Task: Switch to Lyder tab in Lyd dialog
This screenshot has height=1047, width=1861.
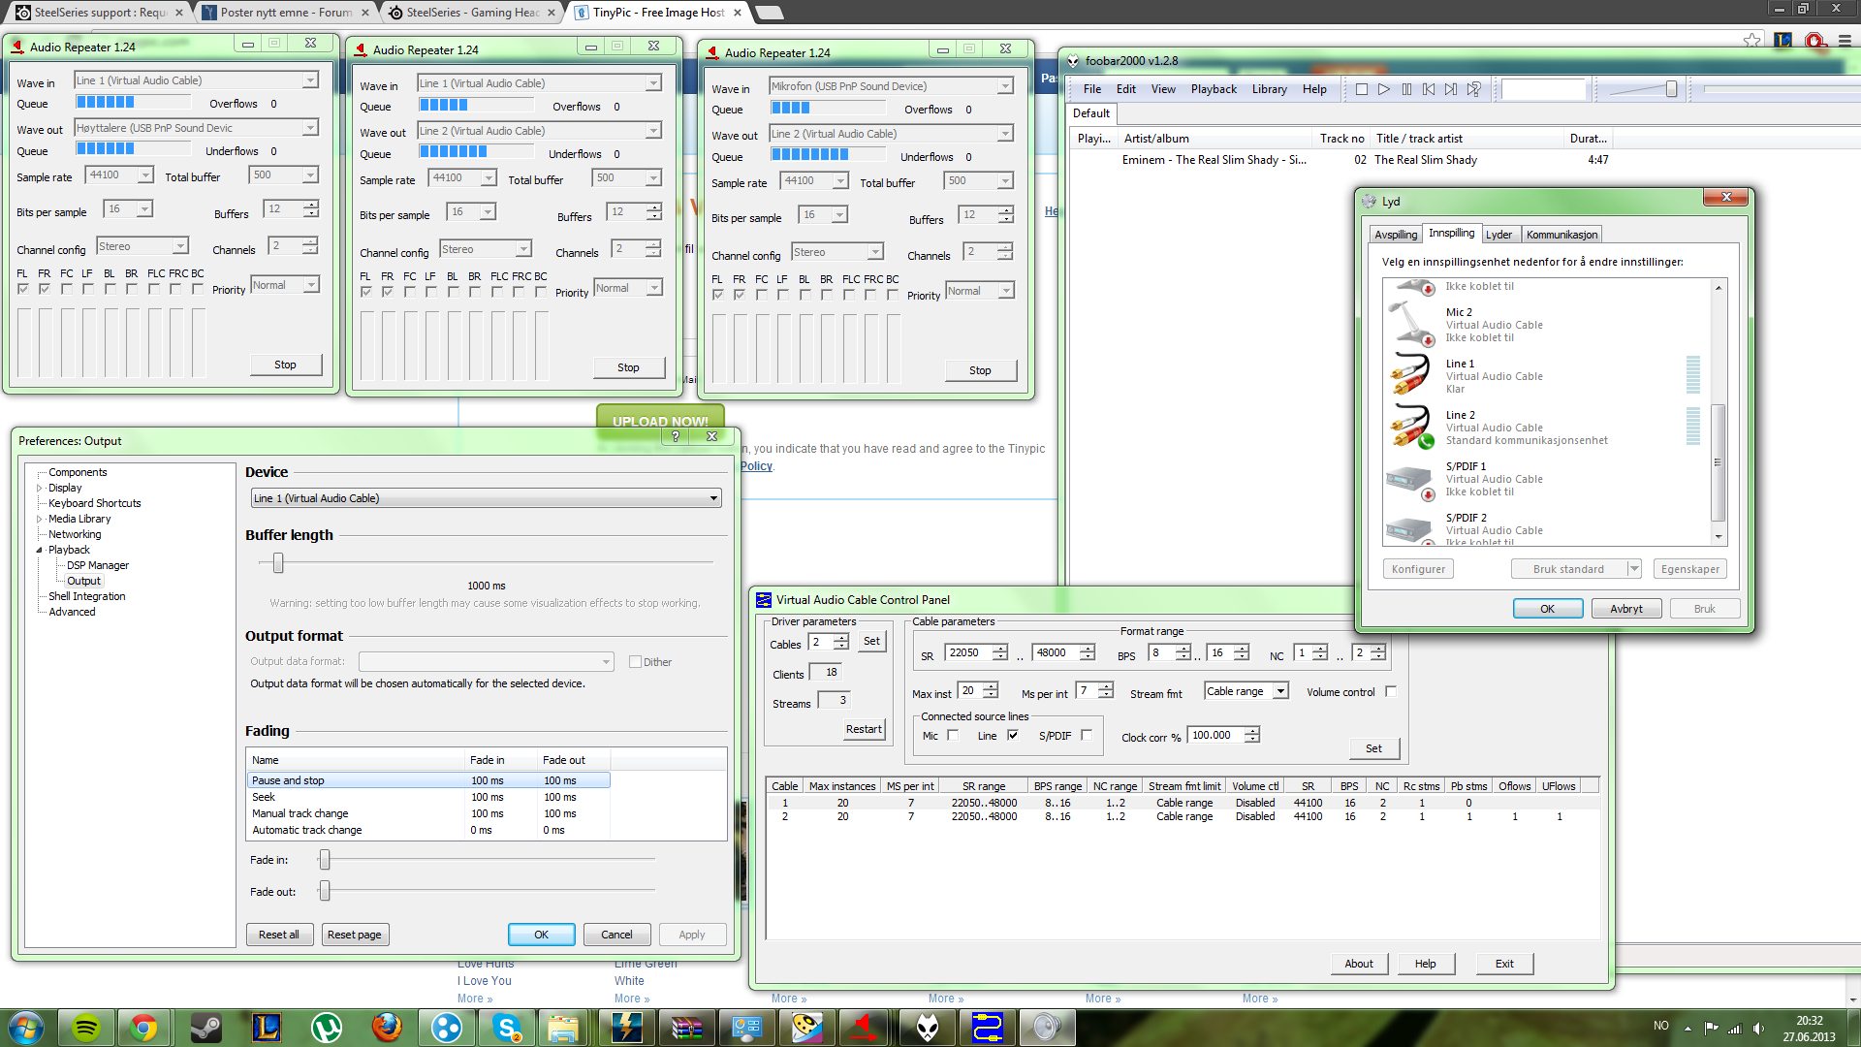Action: (1498, 235)
